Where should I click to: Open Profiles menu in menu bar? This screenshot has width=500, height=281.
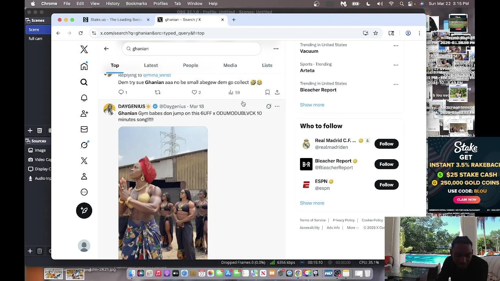click(161, 4)
